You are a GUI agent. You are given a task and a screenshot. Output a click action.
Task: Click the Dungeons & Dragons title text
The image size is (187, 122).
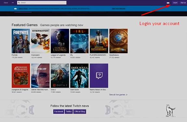point(20,90)
